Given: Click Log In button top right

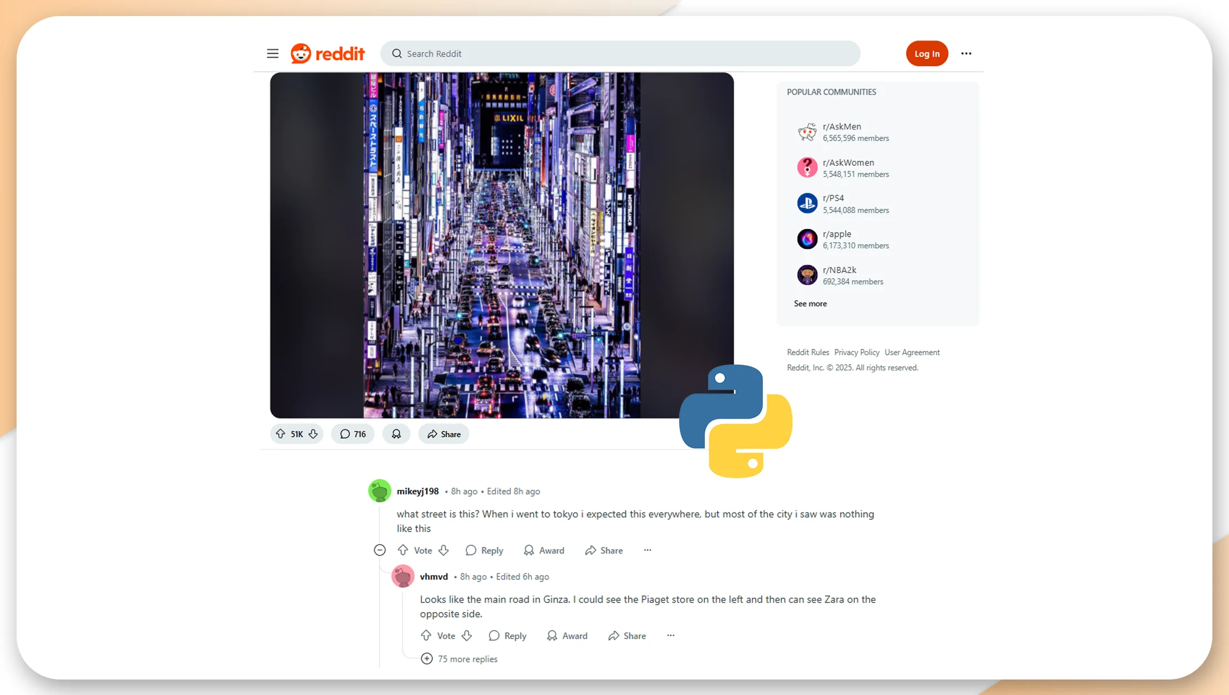Looking at the screenshot, I should [927, 53].
